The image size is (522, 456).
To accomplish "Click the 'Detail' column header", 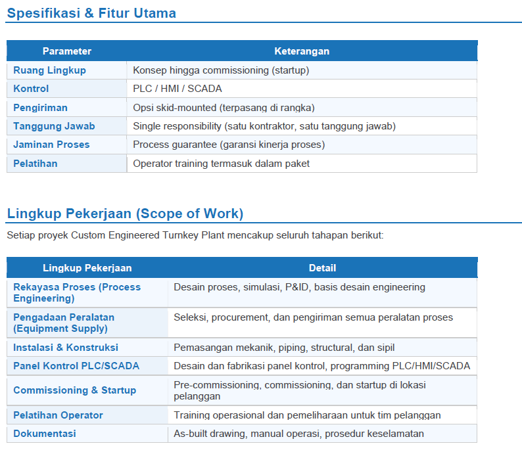I will [322, 267].
